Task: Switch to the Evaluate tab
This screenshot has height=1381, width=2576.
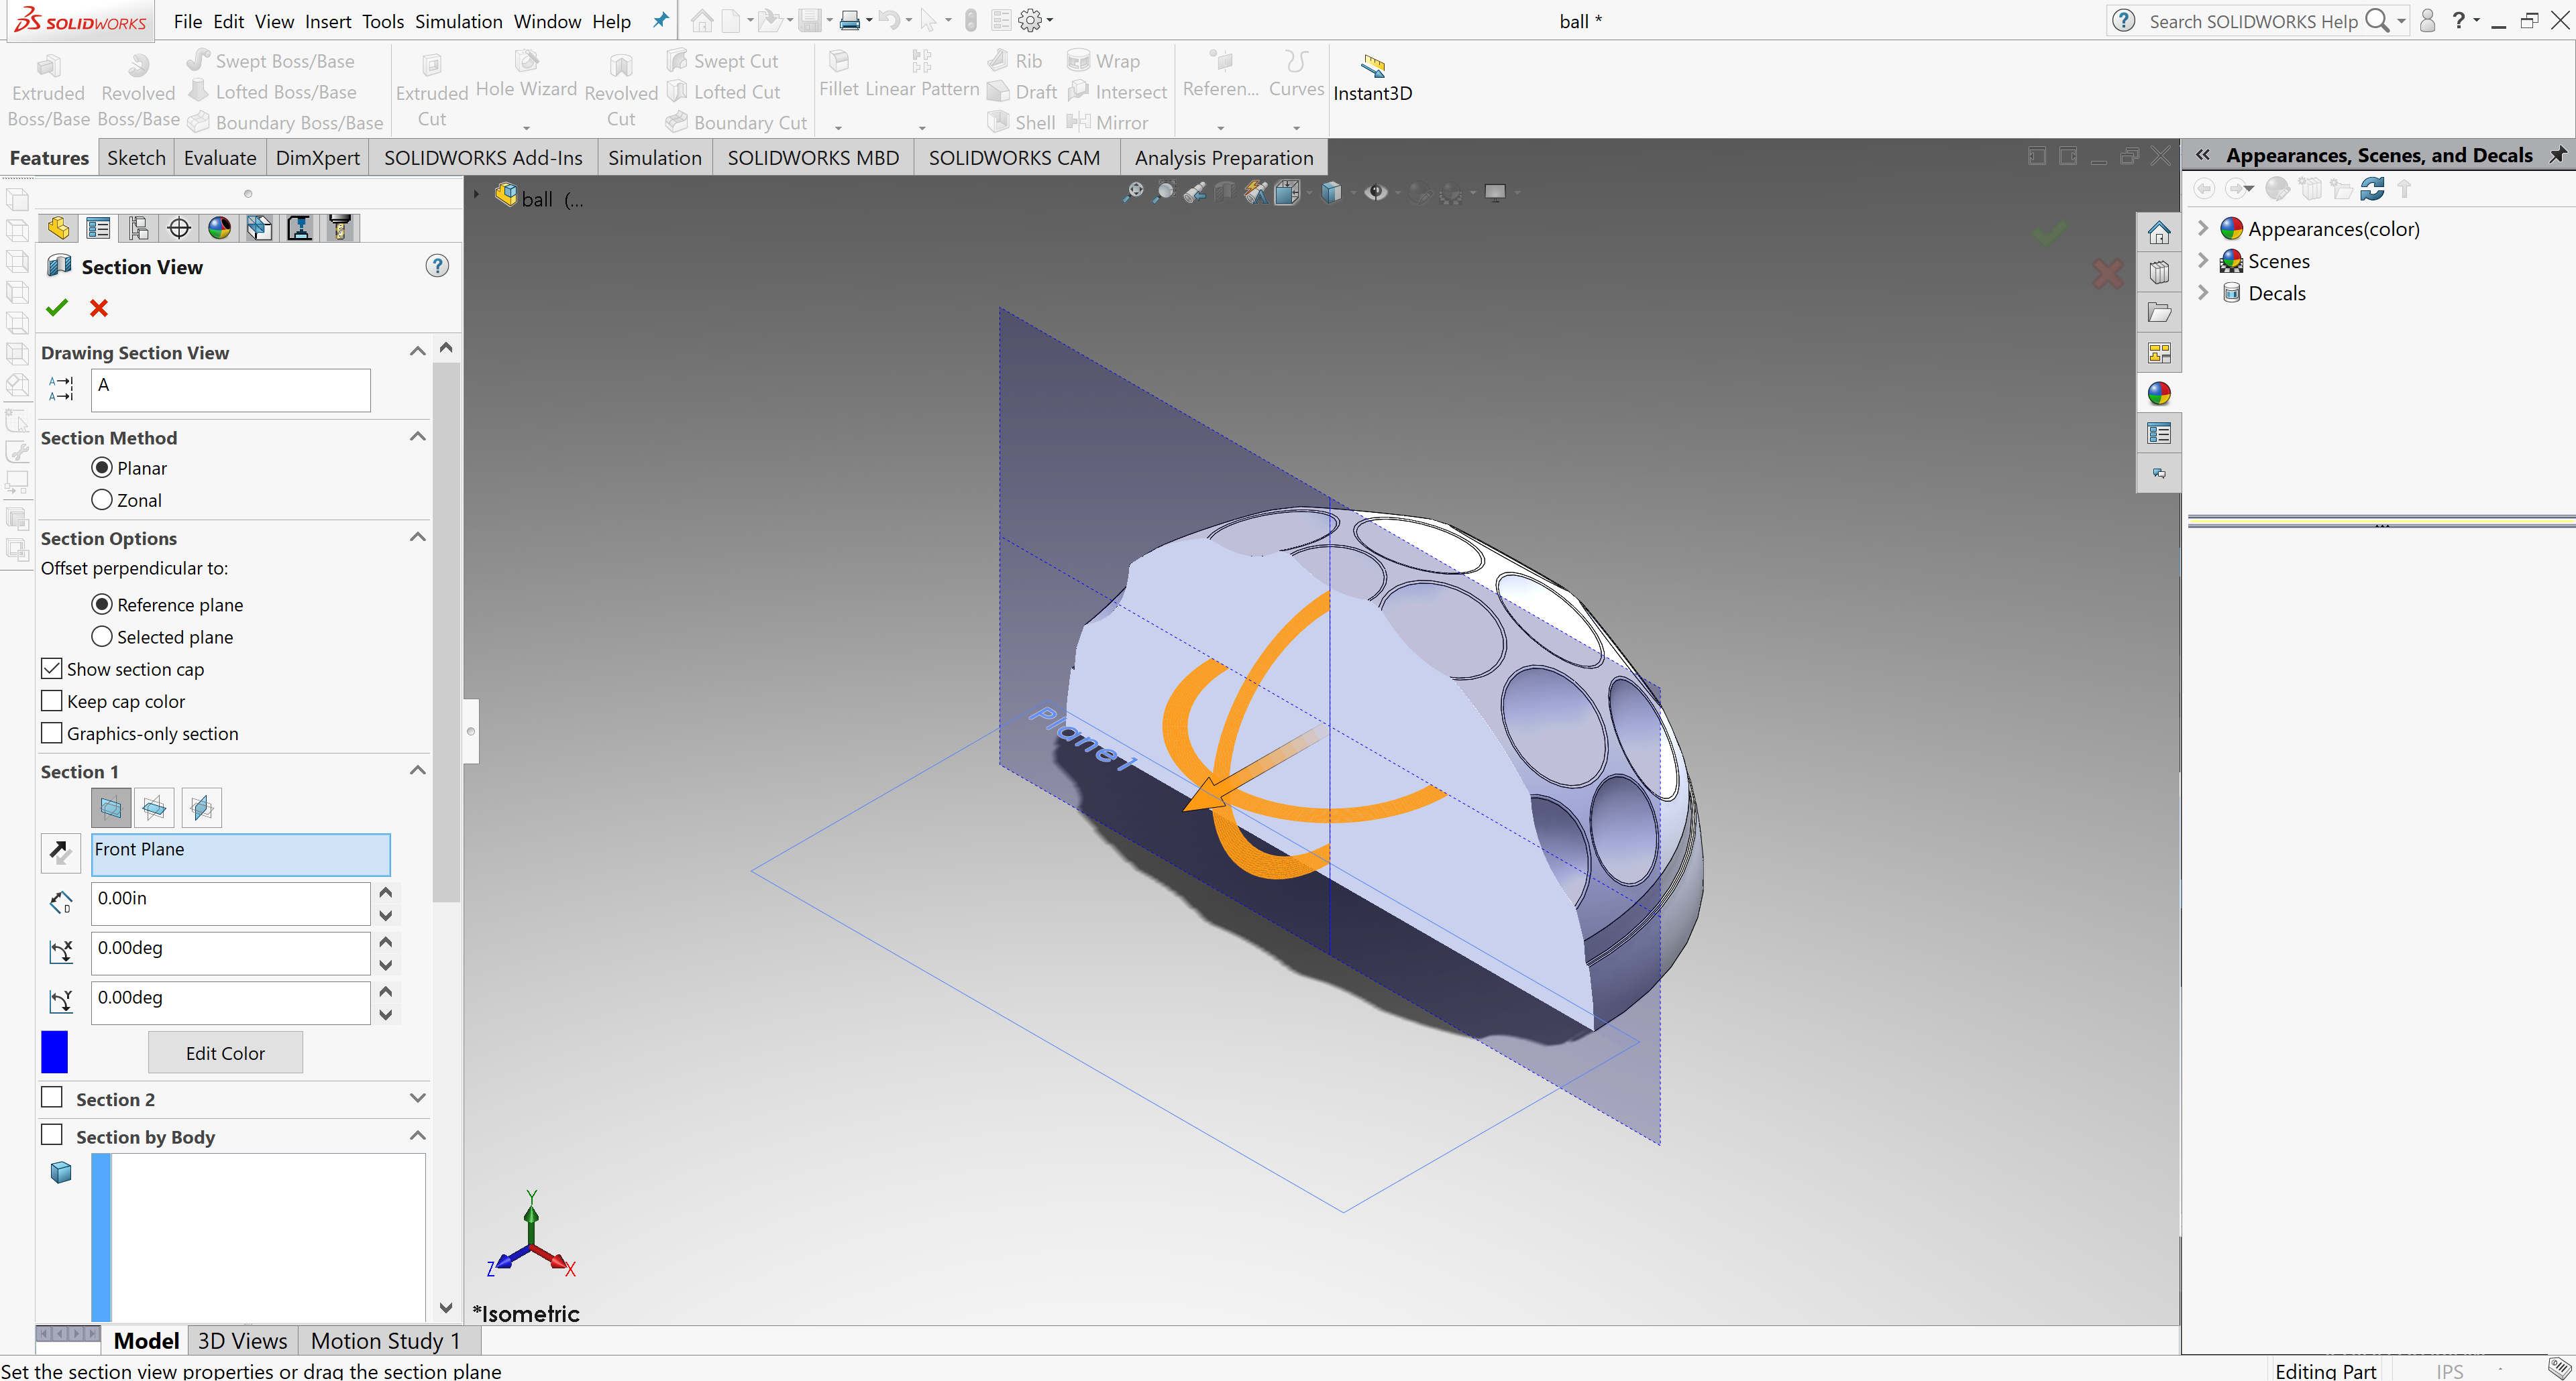Action: 220,158
